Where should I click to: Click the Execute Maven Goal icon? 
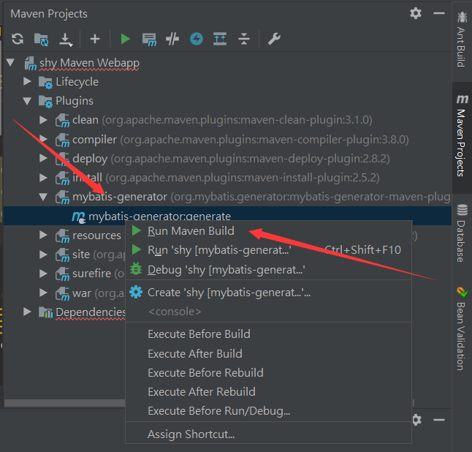click(149, 39)
